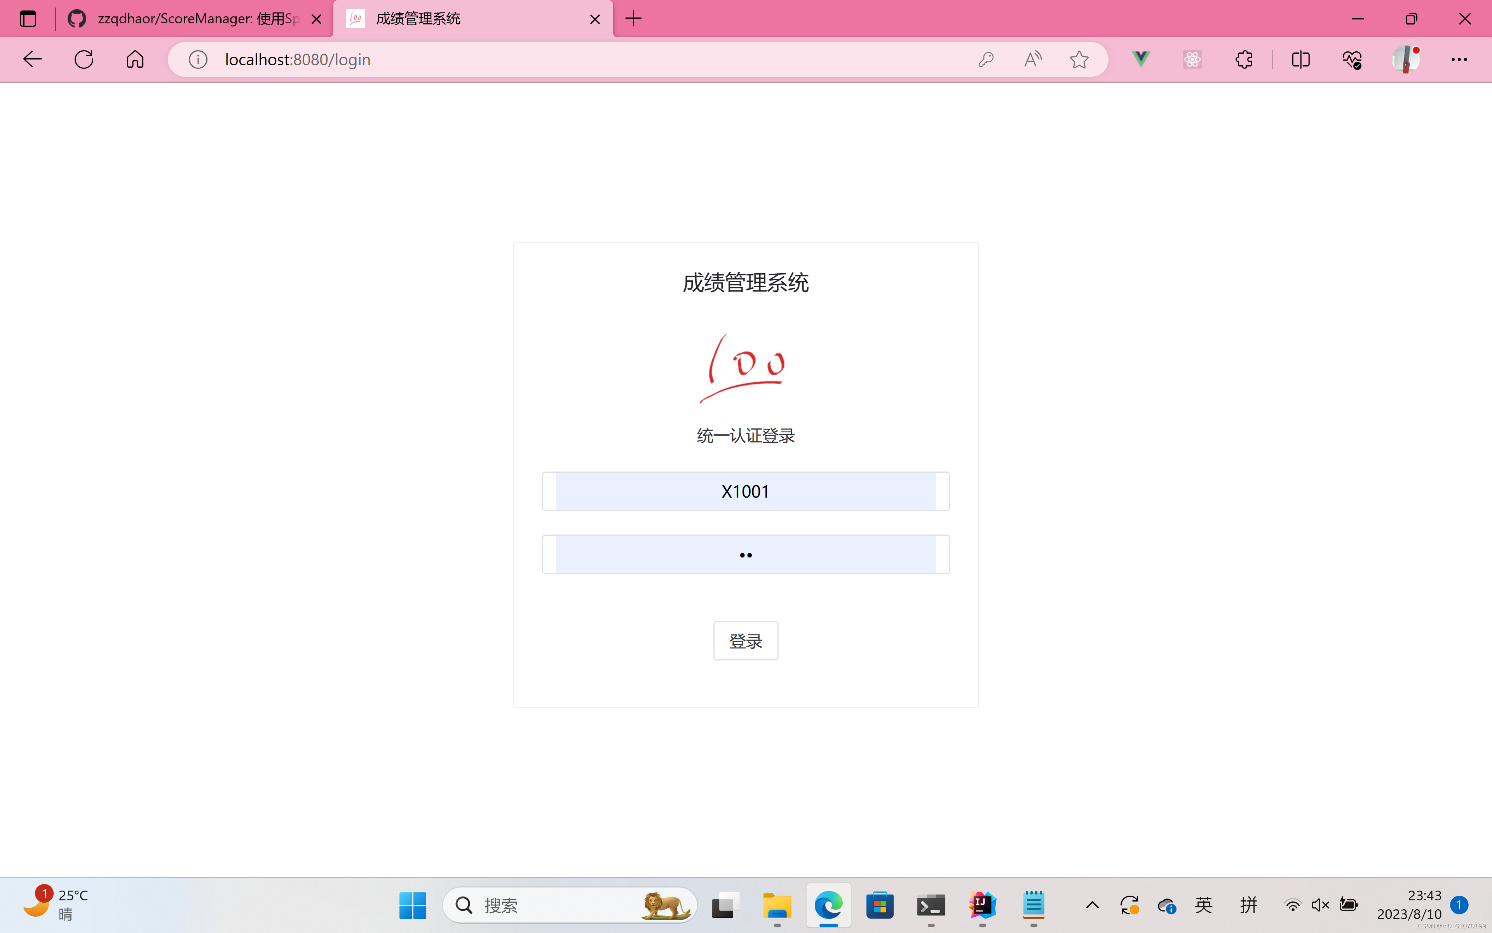Click the X1001 username input field
This screenshot has width=1492, height=933.
pos(745,491)
